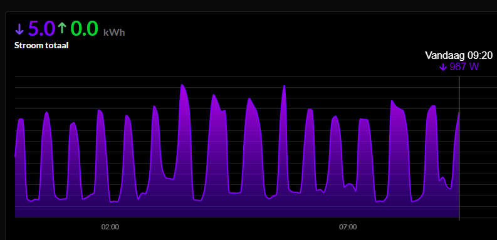Click the 02:00 time axis label
Screen dimensions: 497x240
tap(110, 227)
